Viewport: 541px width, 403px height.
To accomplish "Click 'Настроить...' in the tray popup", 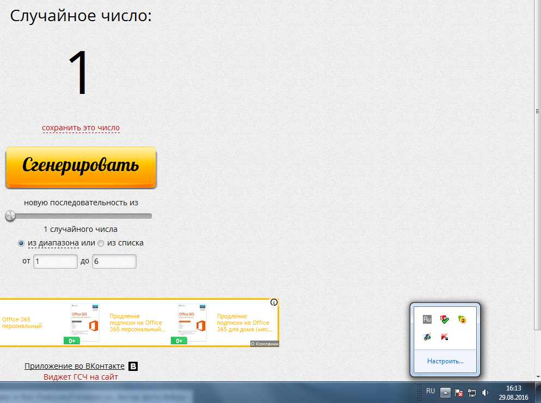I will click(445, 361).
